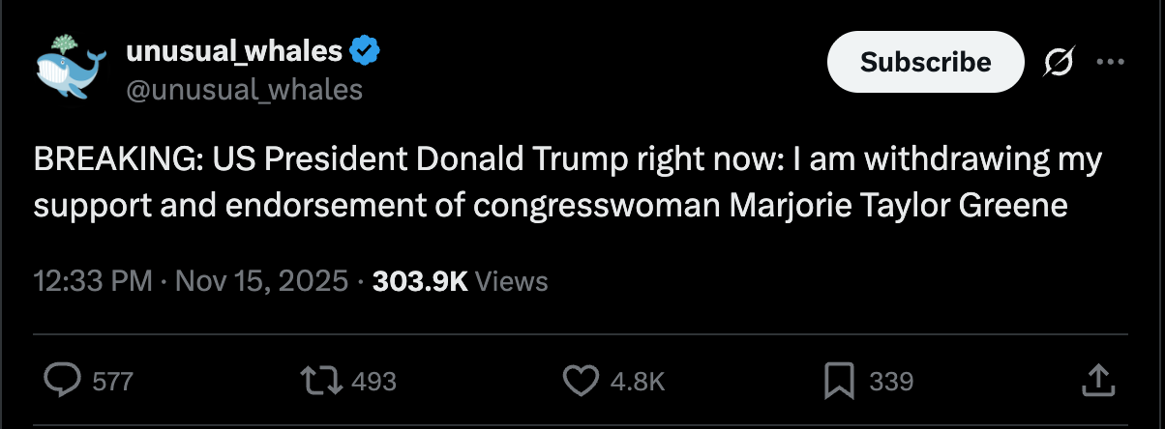Open the 303.9K Views analytics
This screenshot has height=429, width=1165.
pos(460,281)
